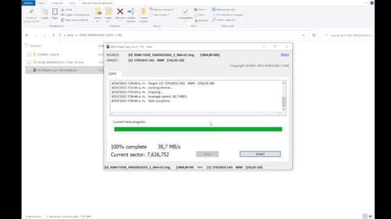This screenshot has width=391, height=219.
Task: Click Copiar ruta de acceso
Action: 75,15
